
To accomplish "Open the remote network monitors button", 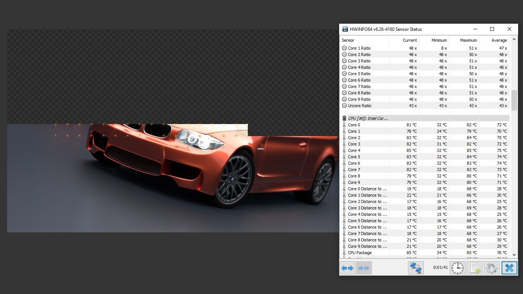I will (416, 268).
